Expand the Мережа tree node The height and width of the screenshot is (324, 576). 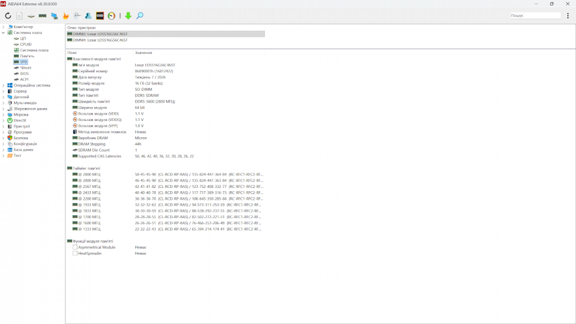pyautogui.click(x=3, y=114)
